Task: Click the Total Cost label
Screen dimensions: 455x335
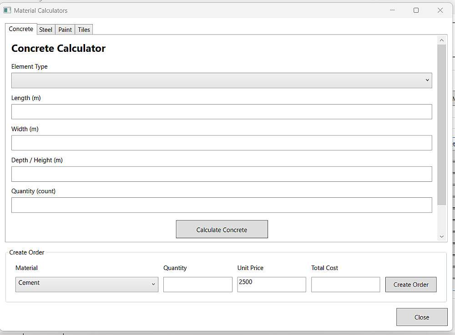Action: pos(324,268)
